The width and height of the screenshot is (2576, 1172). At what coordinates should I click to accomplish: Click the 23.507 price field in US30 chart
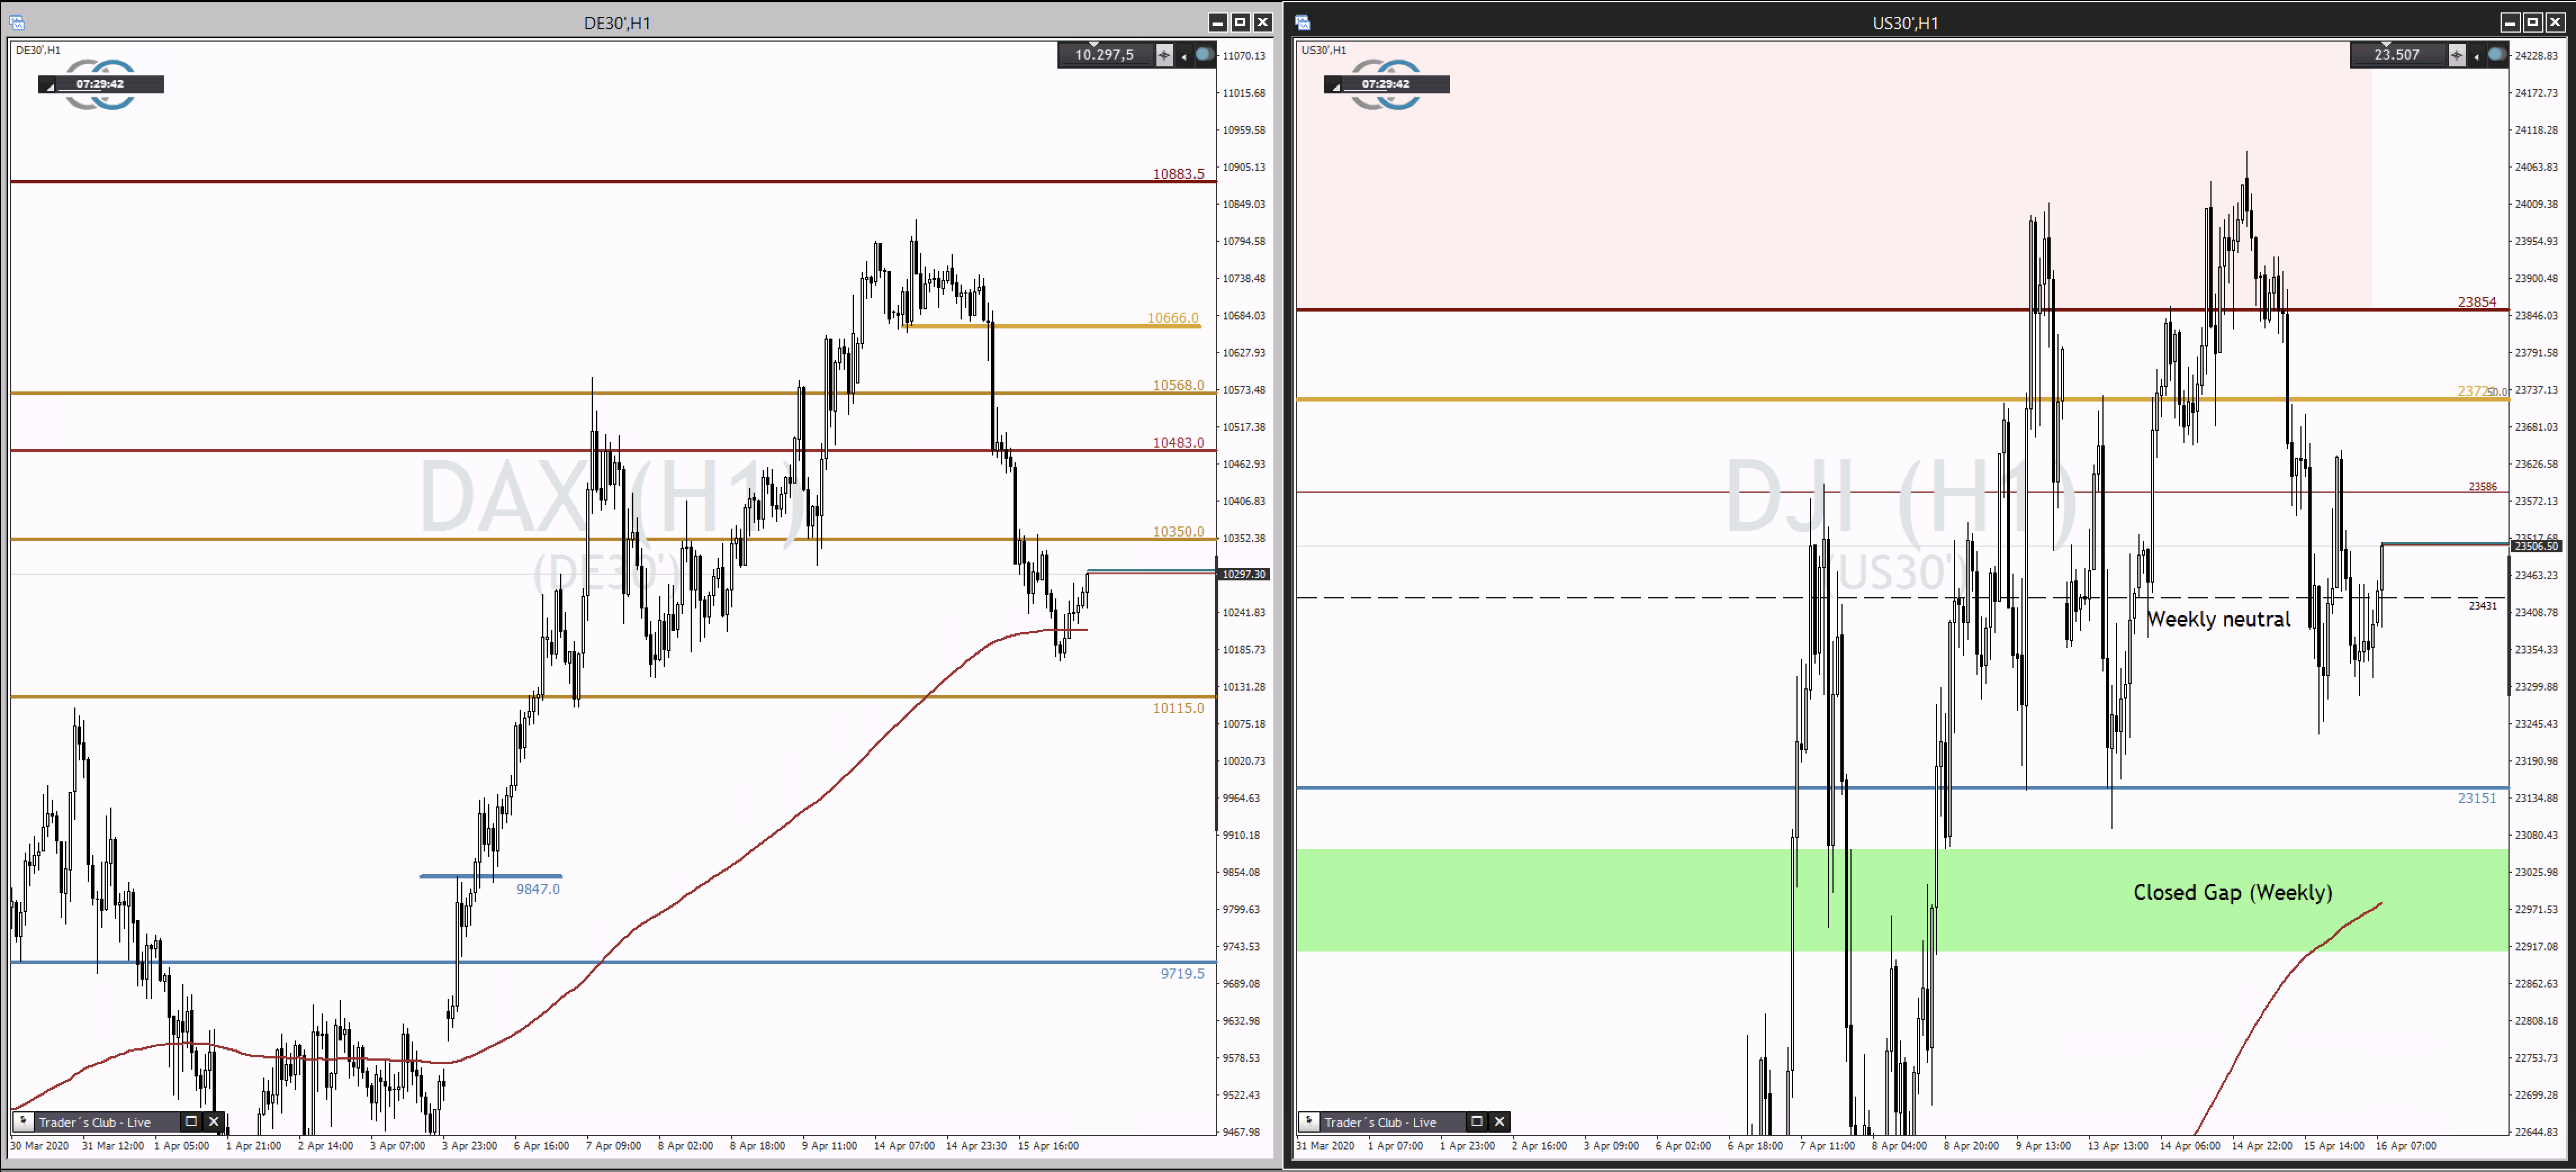tap(2398, 55)
